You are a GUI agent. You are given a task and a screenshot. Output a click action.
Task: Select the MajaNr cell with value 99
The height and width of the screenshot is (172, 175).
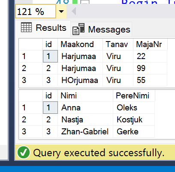tap(150, 68)
